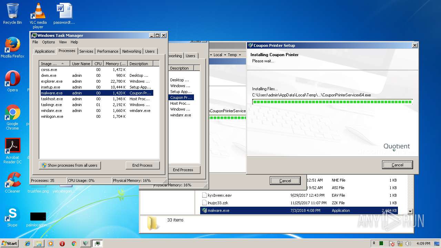The height and width of the screenshot is (248, 441).
Task: Cancel the Coupon Printer Setup installation
Action: tap(397, 165)
